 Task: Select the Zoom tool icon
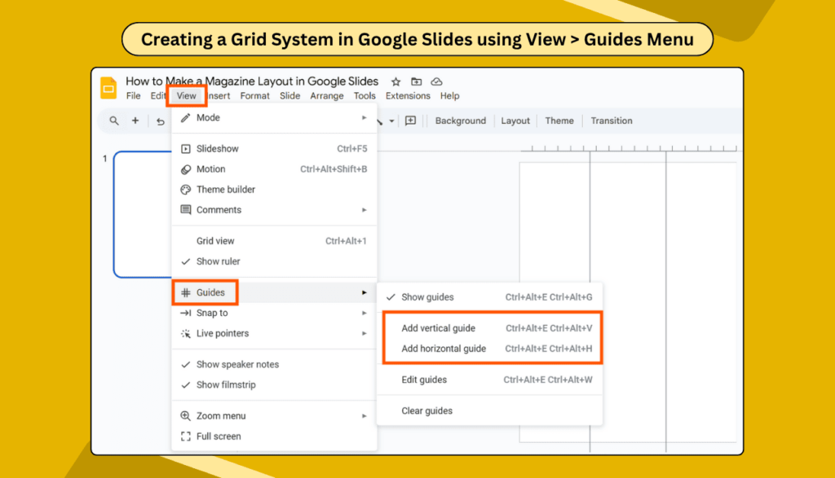[x=113, y=120]
